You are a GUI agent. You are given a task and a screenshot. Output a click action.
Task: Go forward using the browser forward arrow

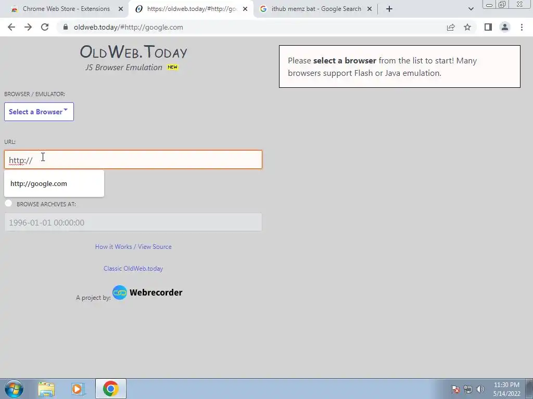coord(28,27)
